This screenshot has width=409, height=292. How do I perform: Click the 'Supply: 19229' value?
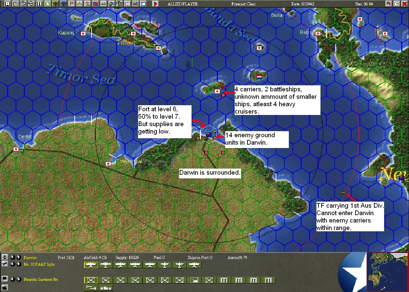[x=127, y=258]
